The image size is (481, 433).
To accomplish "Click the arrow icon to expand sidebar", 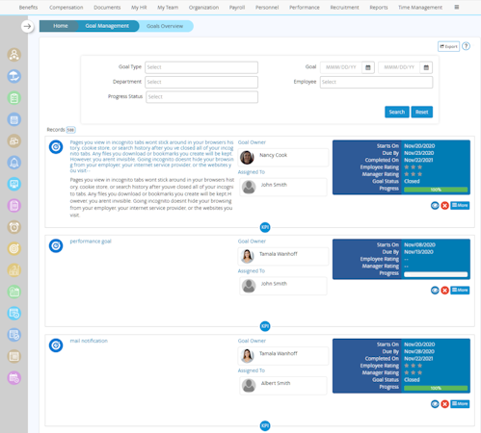I will [27, 26].
